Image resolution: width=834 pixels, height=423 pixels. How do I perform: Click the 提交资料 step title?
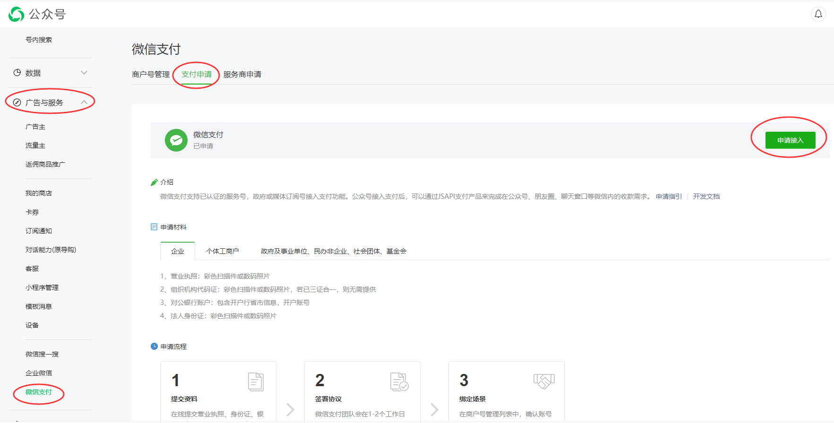[184, 399]
